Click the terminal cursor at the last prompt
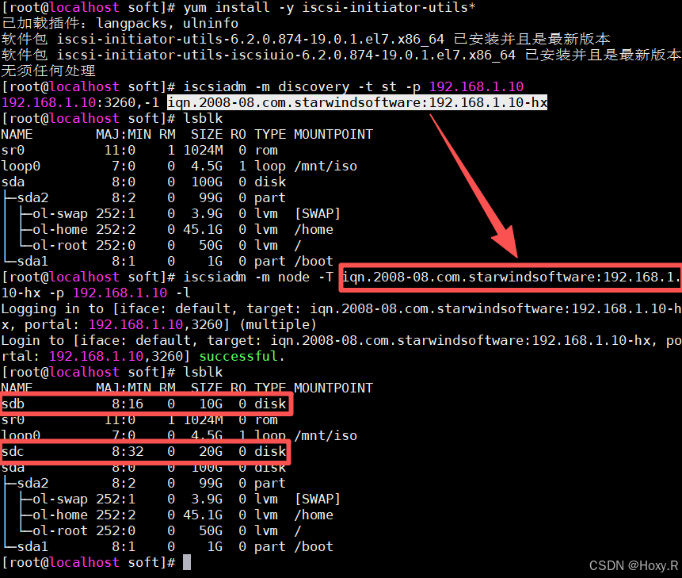 [x=187, y=562]
